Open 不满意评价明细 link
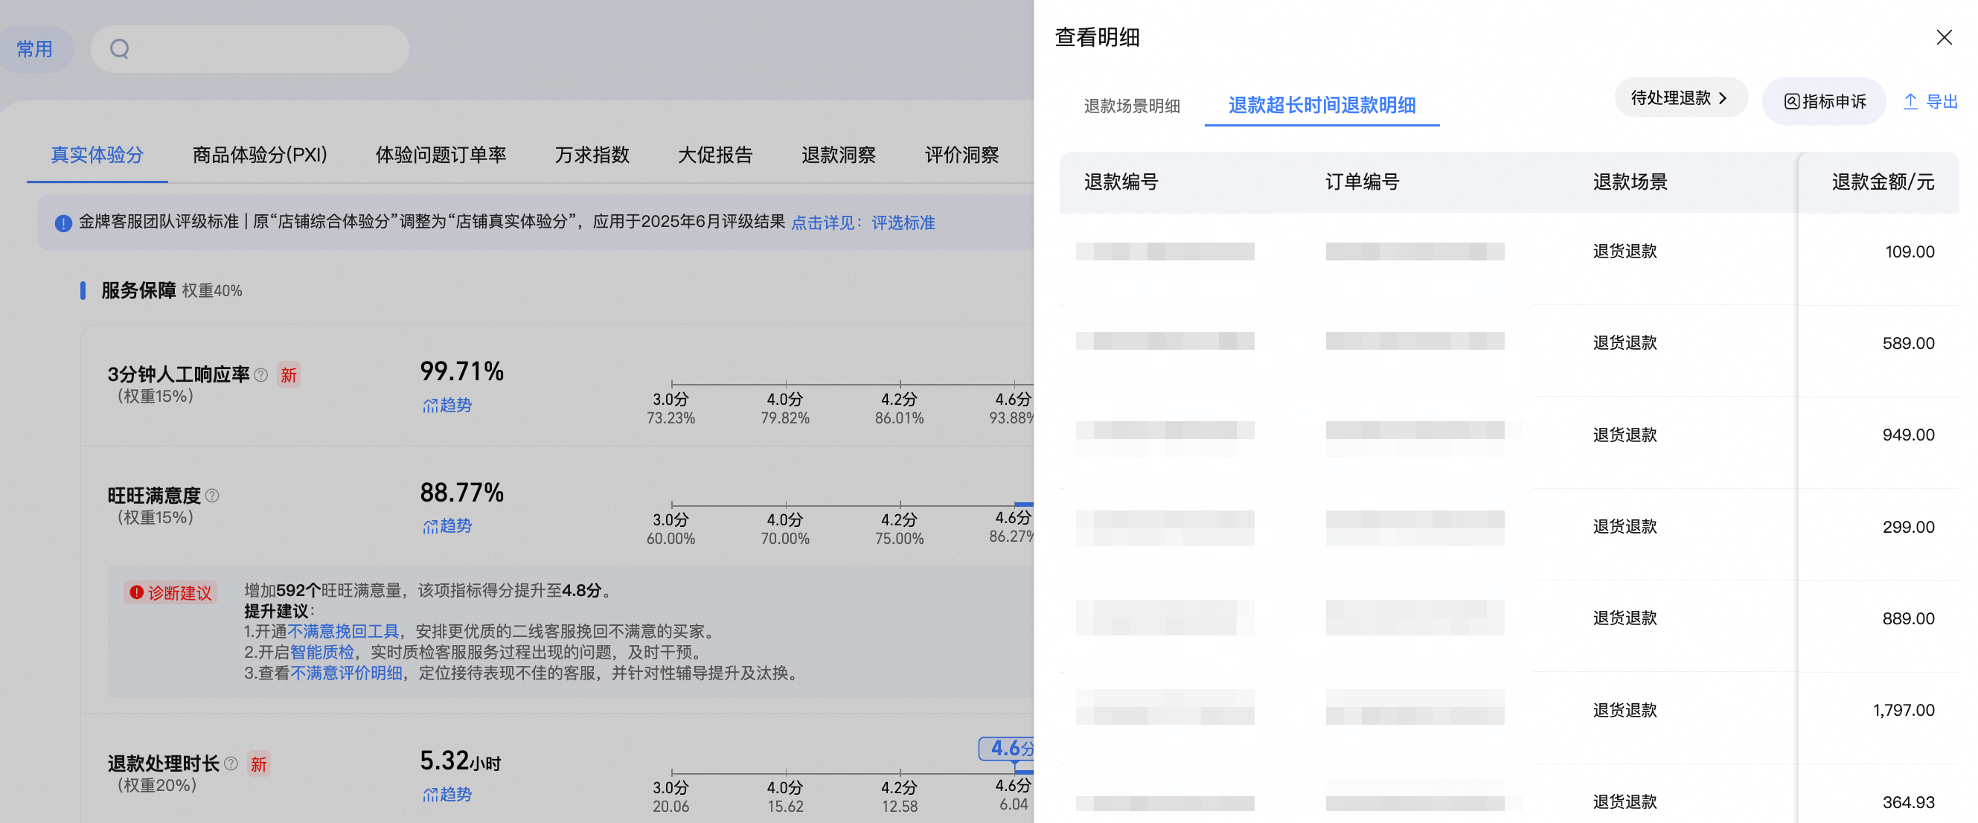The width and height of the screenshot is (1978, 823). point(346,673)
